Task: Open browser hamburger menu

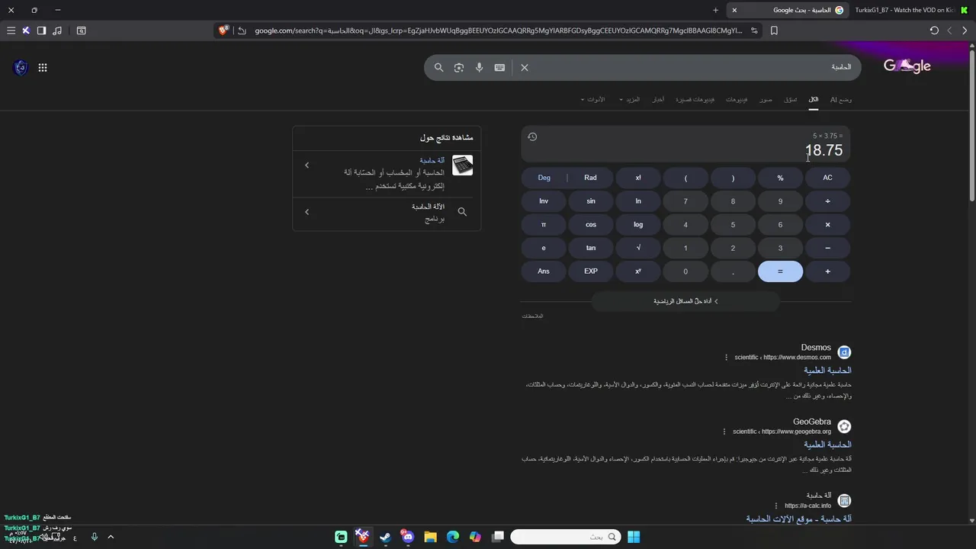Action: 11,30
